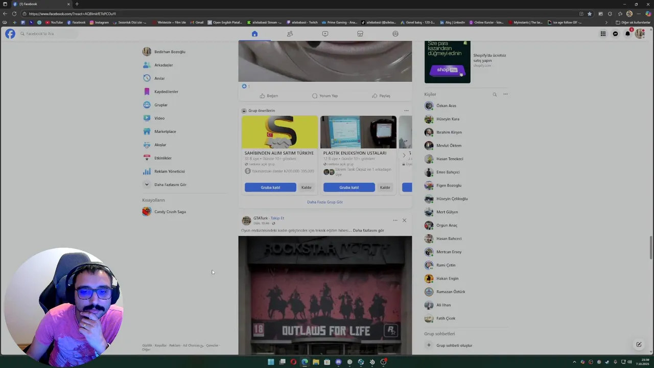Open SAHİBİNDEN ALIM SATIM group thumbnail
Screen dimensions: 654x368
pyautogui.click(x=279, y=132)
